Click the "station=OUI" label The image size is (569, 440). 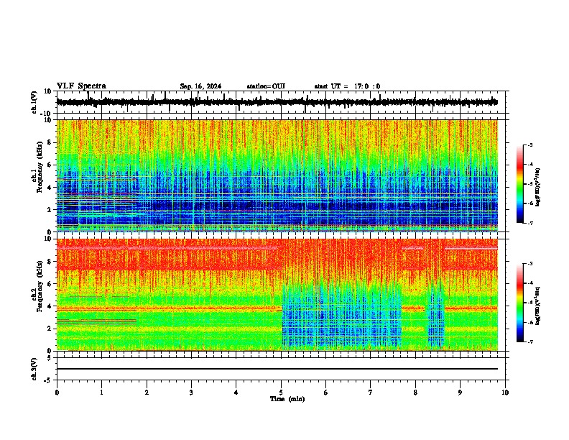tap(266, 86)
